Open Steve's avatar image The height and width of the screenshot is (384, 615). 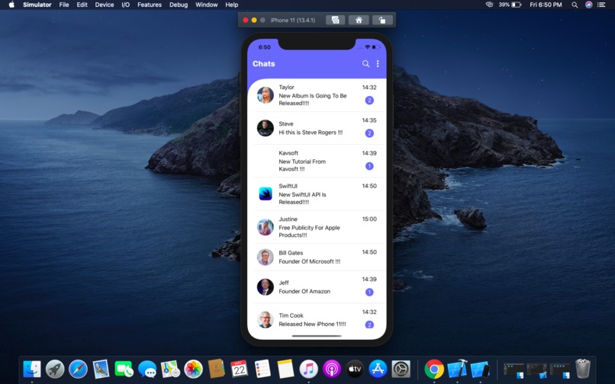[x=265, y=128]
